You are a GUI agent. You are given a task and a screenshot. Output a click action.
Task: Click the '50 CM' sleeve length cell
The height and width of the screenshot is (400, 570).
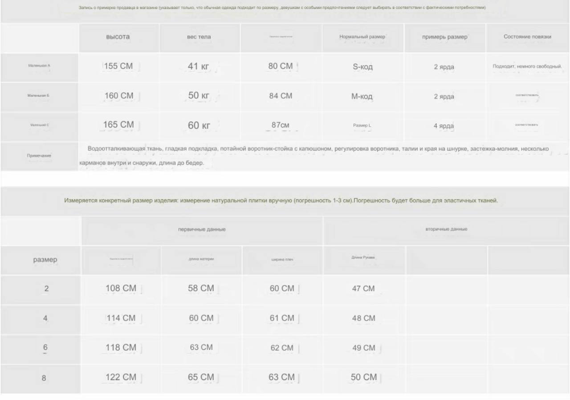pyautogui.click(x=364, y=378)
